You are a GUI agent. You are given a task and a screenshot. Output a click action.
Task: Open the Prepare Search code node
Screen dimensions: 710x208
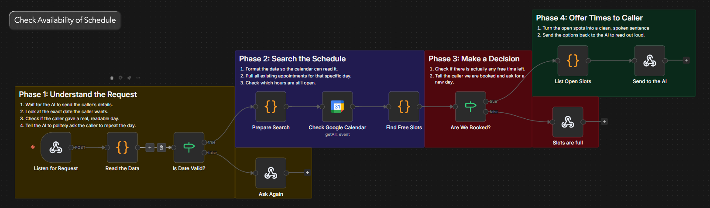point(271,107)
